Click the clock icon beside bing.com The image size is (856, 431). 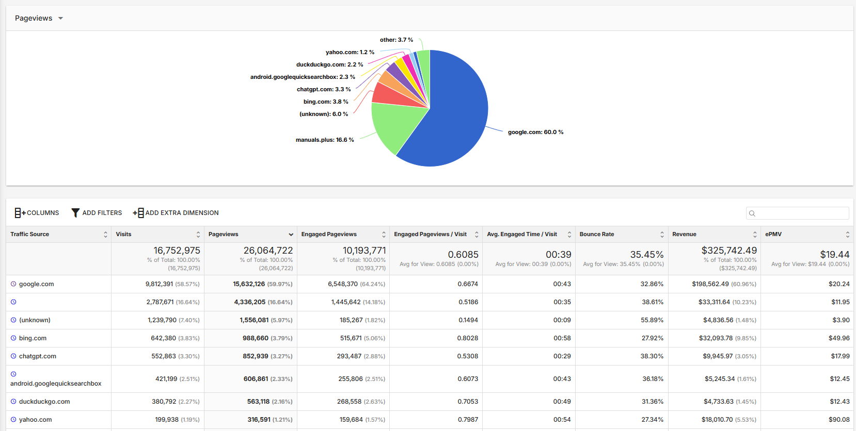(13, 338)
